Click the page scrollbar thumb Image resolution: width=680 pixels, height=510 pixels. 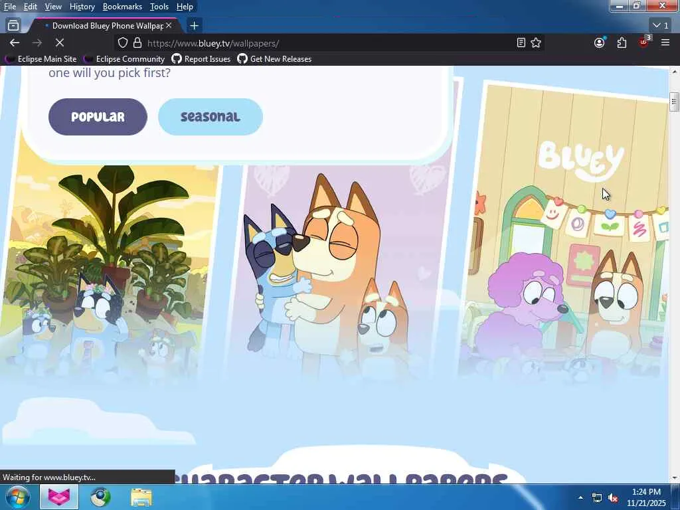(673, 102)
